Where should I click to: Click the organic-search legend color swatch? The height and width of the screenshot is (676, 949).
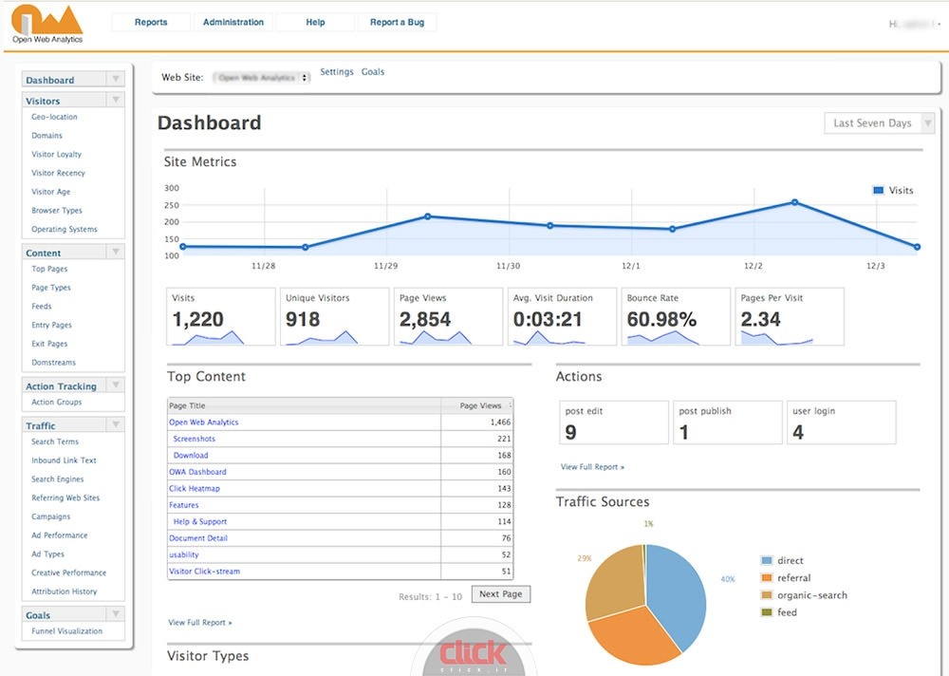(x=767, y=595)
